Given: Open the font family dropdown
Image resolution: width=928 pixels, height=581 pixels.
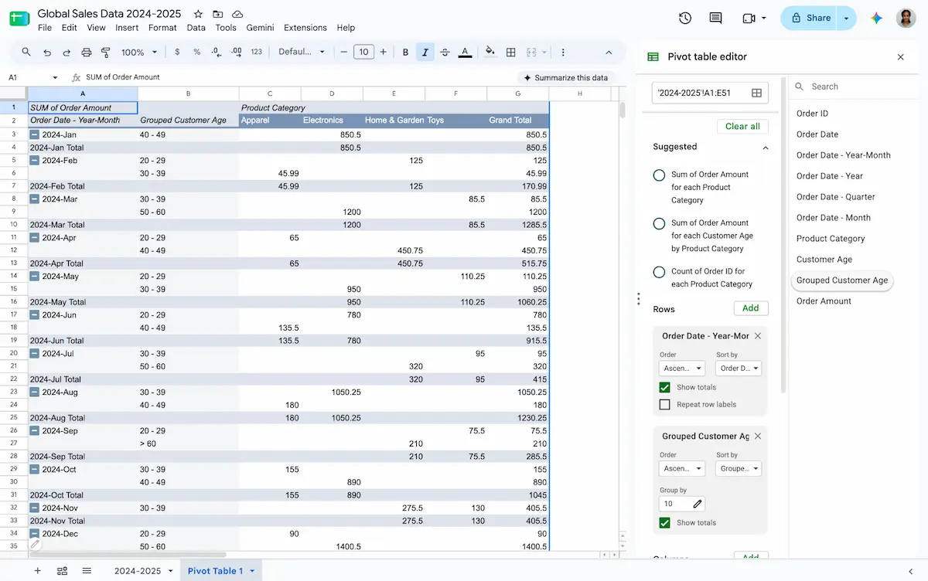Looking at the screenshot, I should click(x=302, y=52).
